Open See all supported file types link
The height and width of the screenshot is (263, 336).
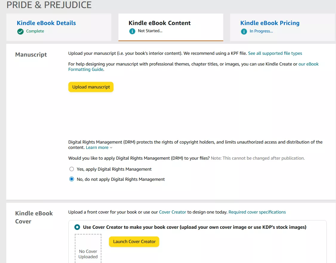275,53
